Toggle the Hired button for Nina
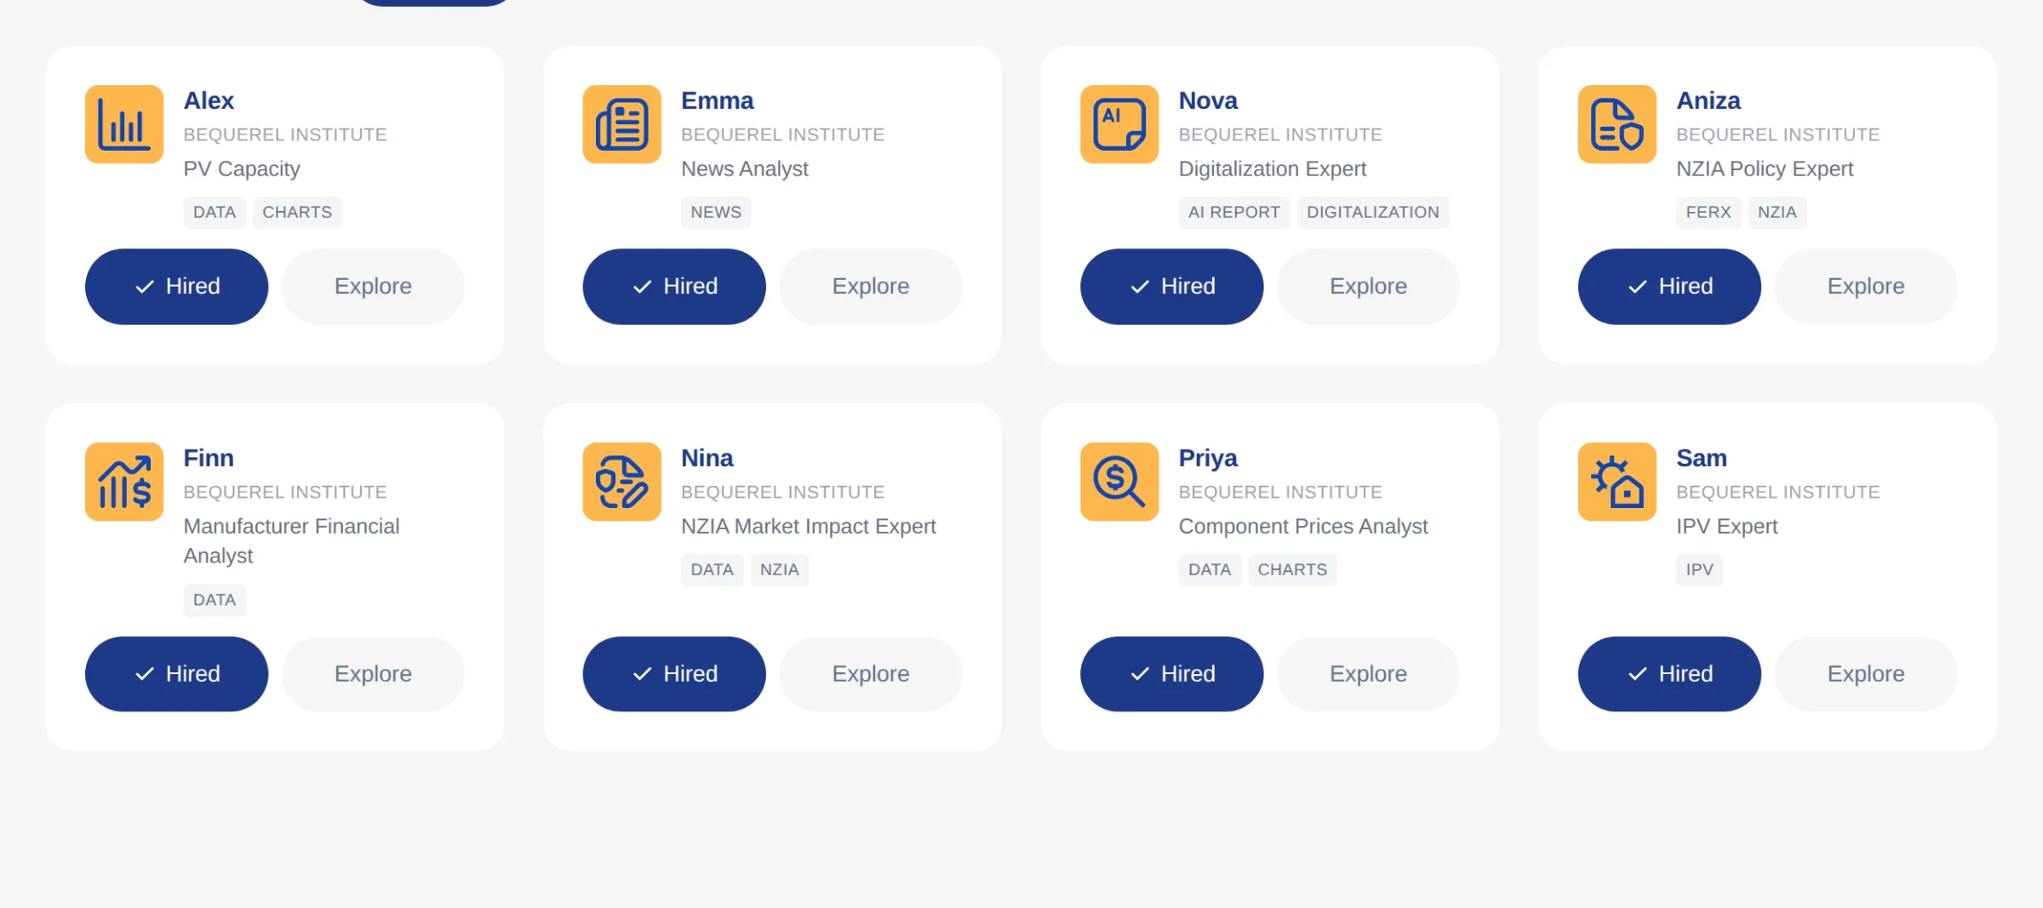The width and height of the screenshot is (2043, 908). [x=674, y=674]
